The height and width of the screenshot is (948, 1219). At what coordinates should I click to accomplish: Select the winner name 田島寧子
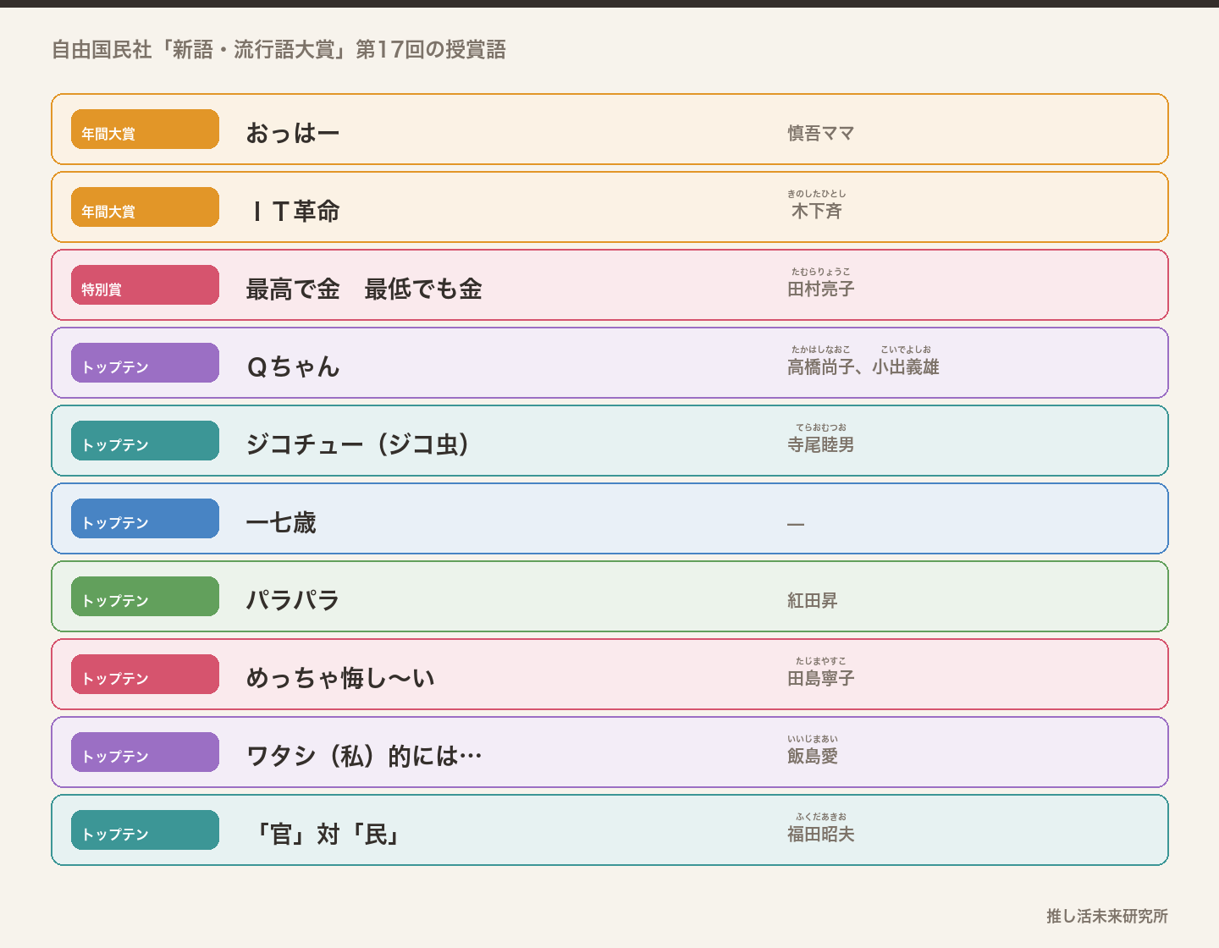coord(821,678)
